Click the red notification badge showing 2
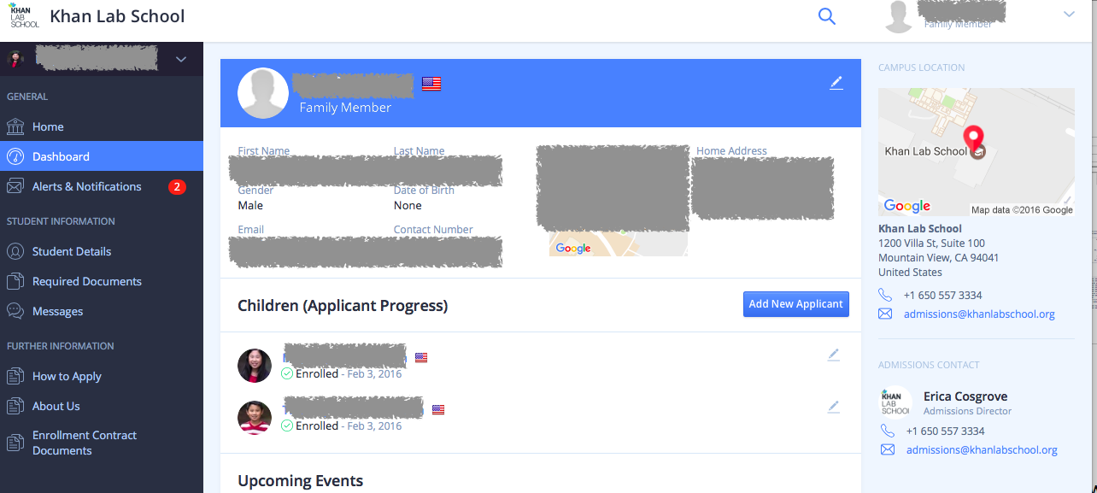 click(177, 186)
